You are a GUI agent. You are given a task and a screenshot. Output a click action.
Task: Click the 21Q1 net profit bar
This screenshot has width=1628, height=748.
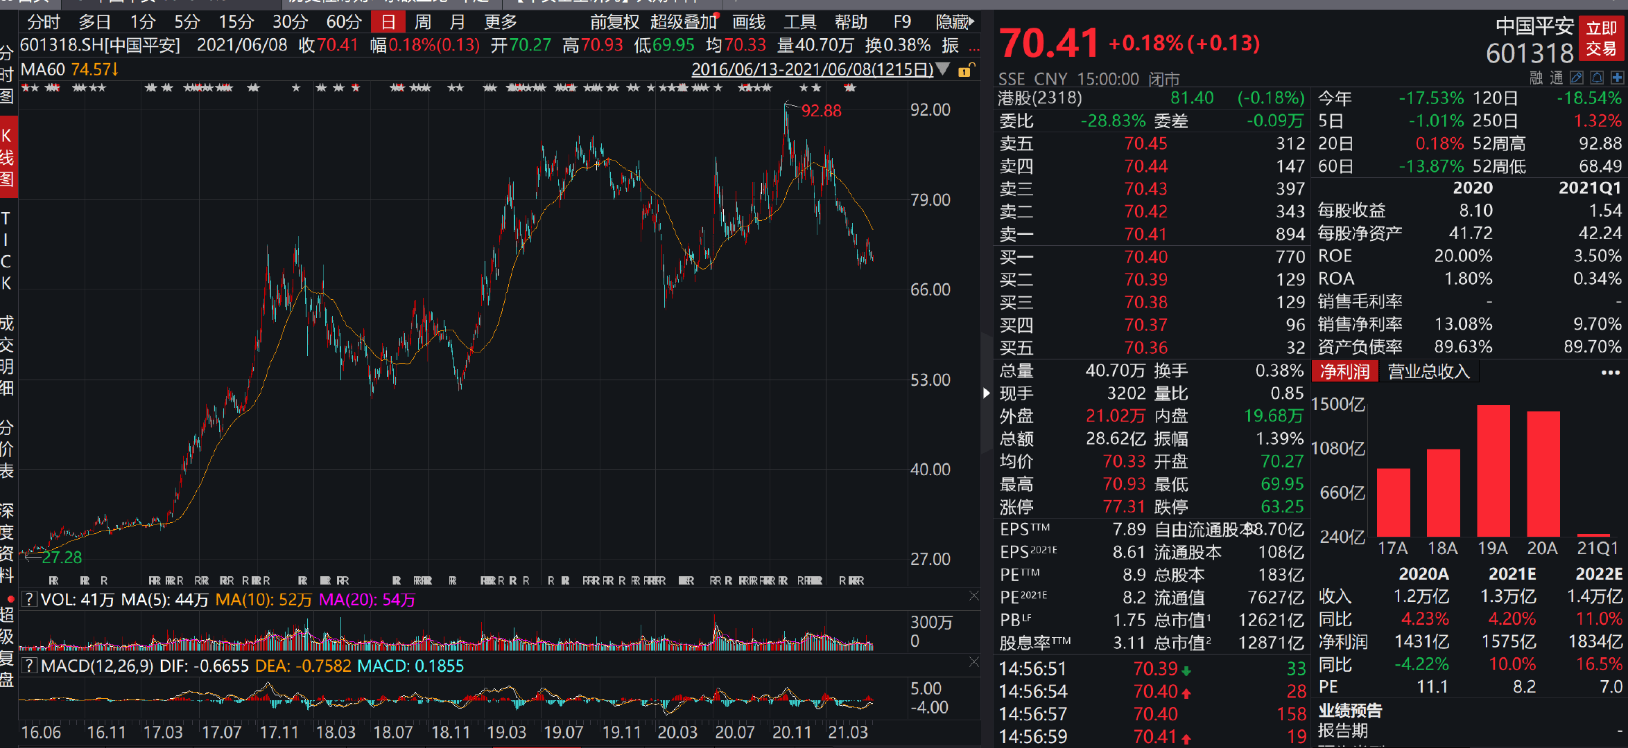tap(1593, 535)
